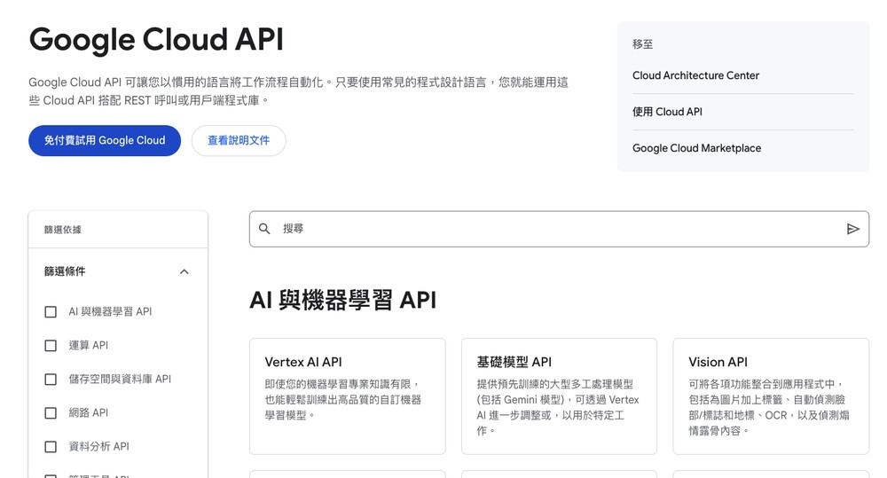This screenshot has width=887, height=478.
Task: Open the Vision API card
Action: [771, 396]
